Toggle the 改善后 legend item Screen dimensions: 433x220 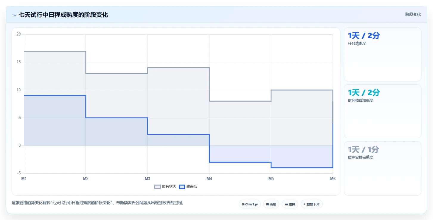pos(188,187)
